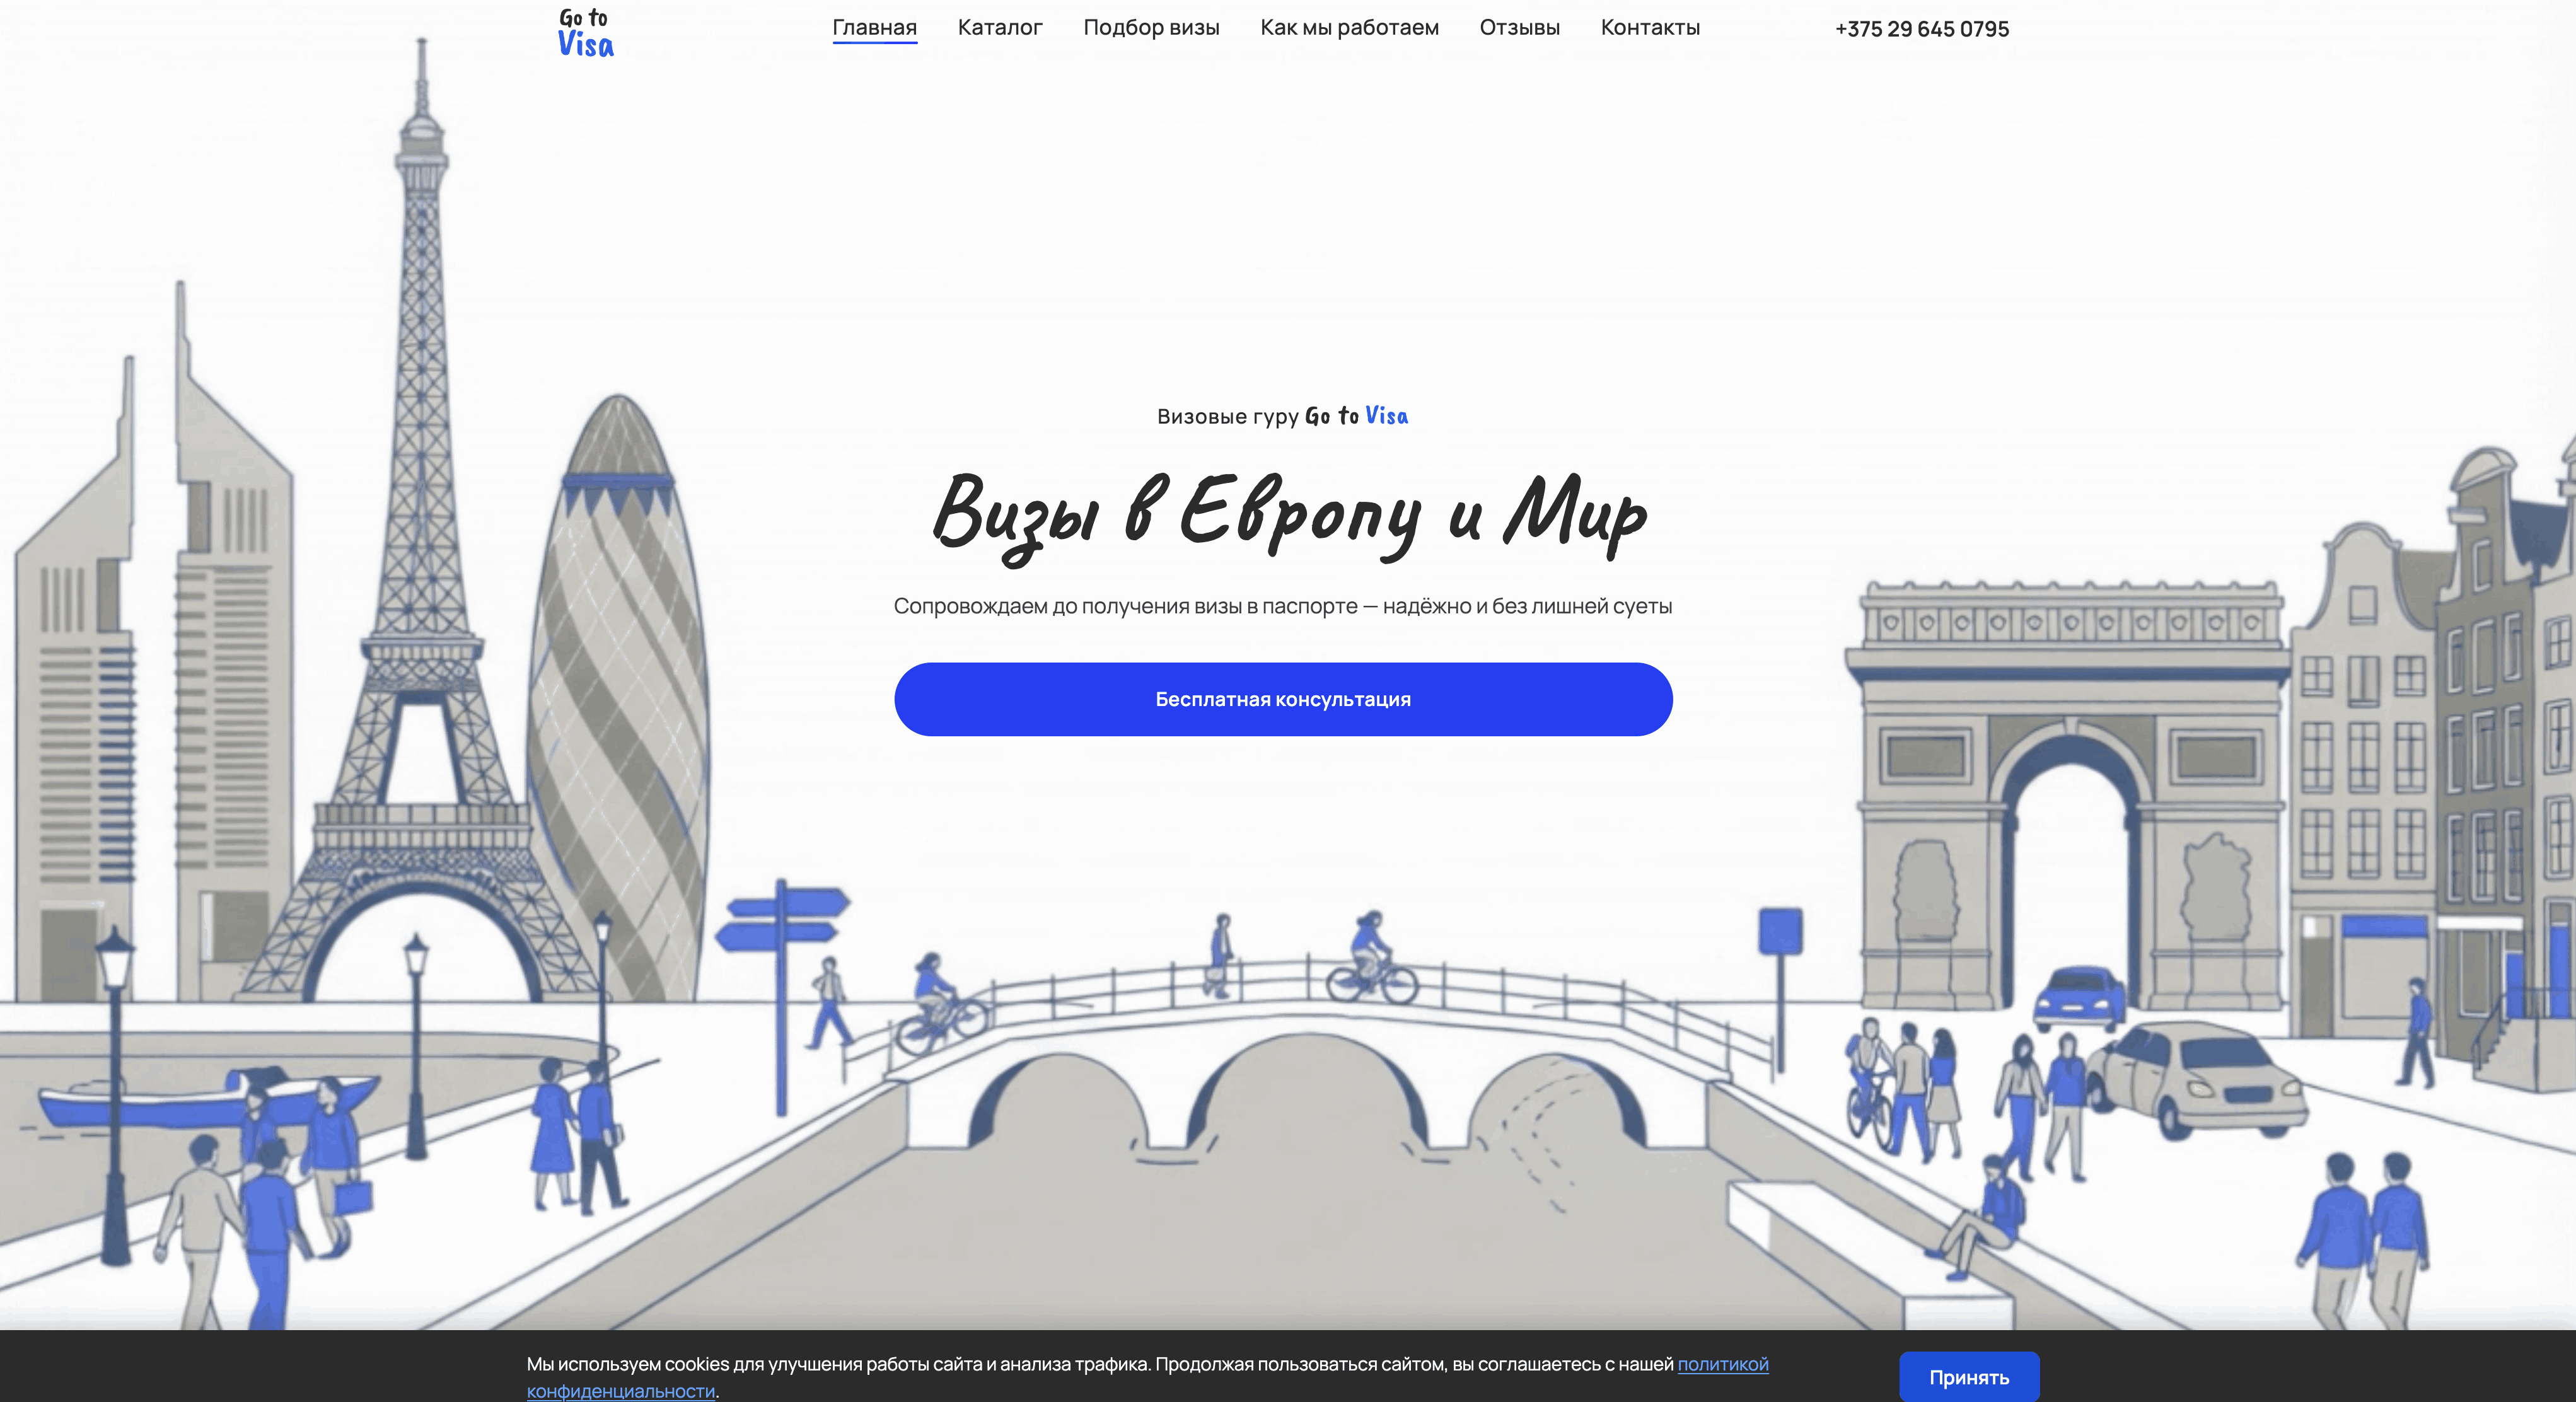
Task: Click the square blue road sign
Action: click(x=1780, y=930)
